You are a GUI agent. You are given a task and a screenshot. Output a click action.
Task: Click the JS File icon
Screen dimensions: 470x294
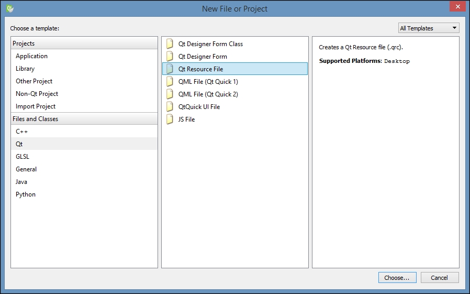[x=170, y=119]
